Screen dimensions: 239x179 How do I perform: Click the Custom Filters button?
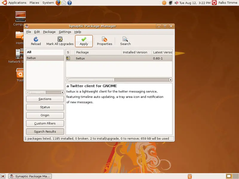(45, 124)
